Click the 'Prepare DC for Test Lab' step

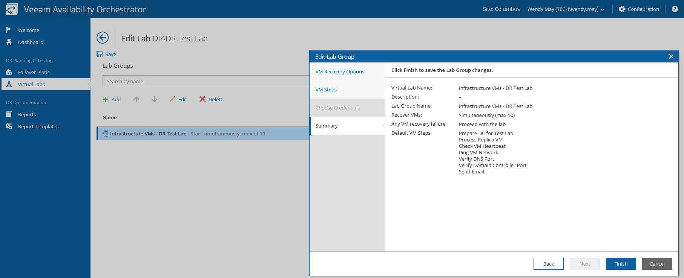pyautogui.click(x=486, y=133)
